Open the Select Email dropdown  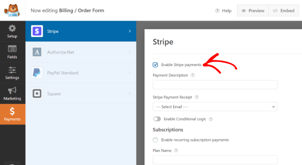215,107
